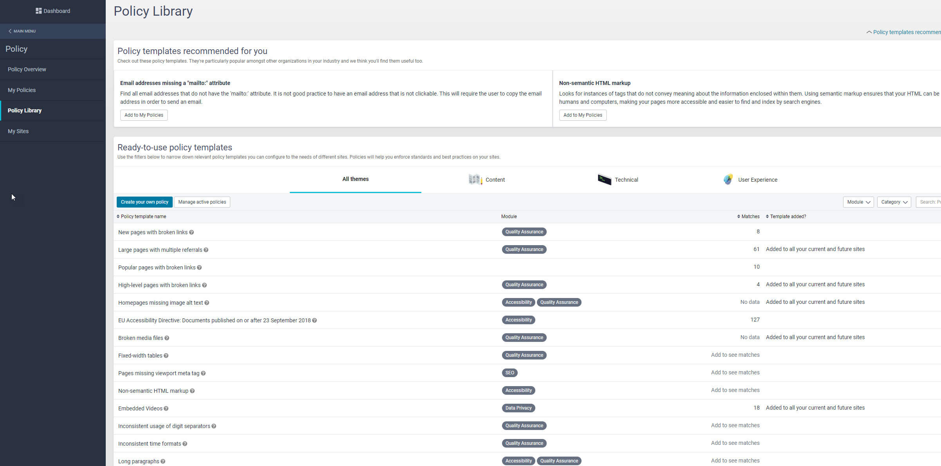
Task: Select the All themes tab
Action: click(x=355, y=179)
